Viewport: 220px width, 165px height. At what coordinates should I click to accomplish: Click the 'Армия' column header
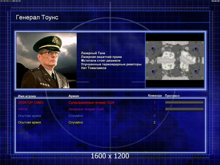click(x=74, y=96)
